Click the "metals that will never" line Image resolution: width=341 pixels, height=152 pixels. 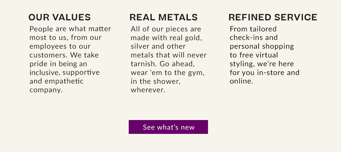[x=169, y=55]
